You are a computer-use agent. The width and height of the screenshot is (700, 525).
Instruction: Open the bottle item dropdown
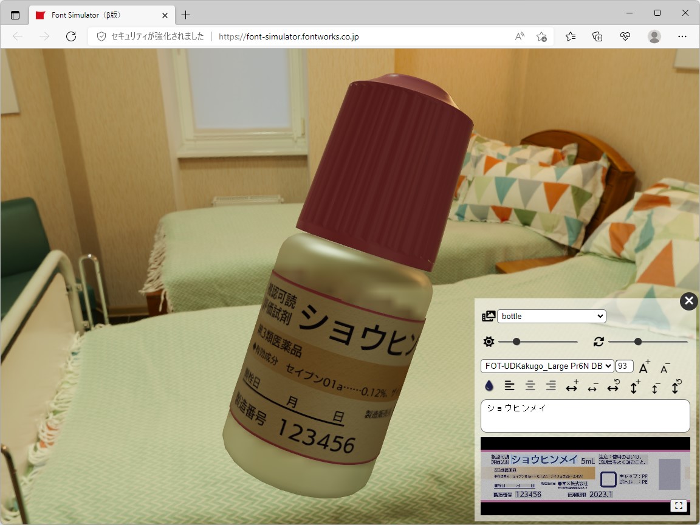point(551,316)
